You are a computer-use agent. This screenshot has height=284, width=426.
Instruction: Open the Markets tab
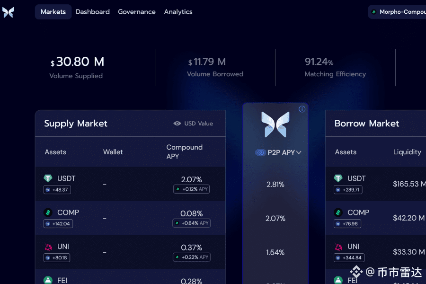53,12
